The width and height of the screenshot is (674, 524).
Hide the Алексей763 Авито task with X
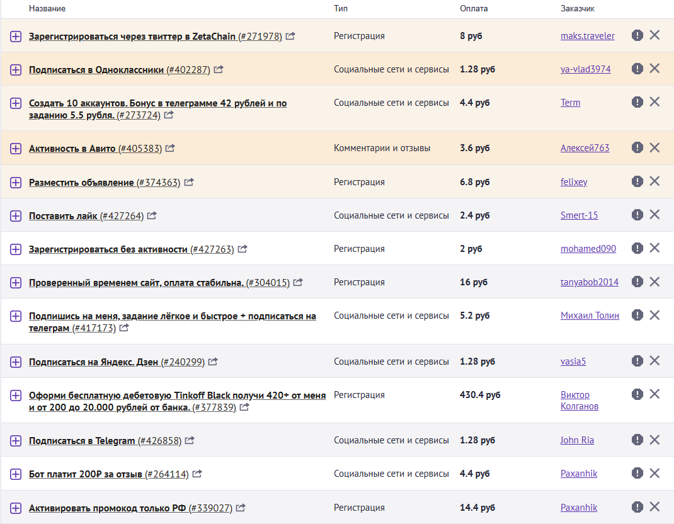pos(654,147)
